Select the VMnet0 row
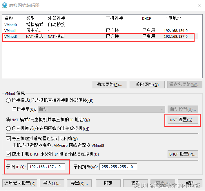The image size is (205, 191). pos(100,25)
